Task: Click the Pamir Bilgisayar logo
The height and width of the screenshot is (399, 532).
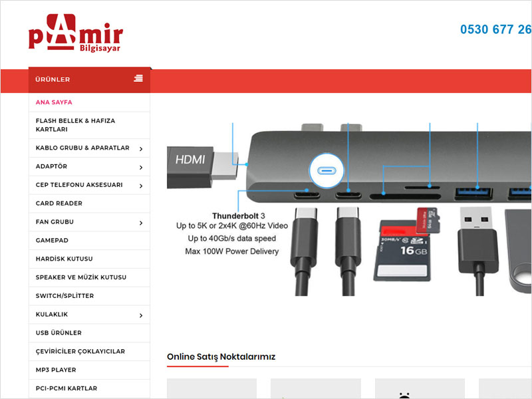Action: point(76,33)
